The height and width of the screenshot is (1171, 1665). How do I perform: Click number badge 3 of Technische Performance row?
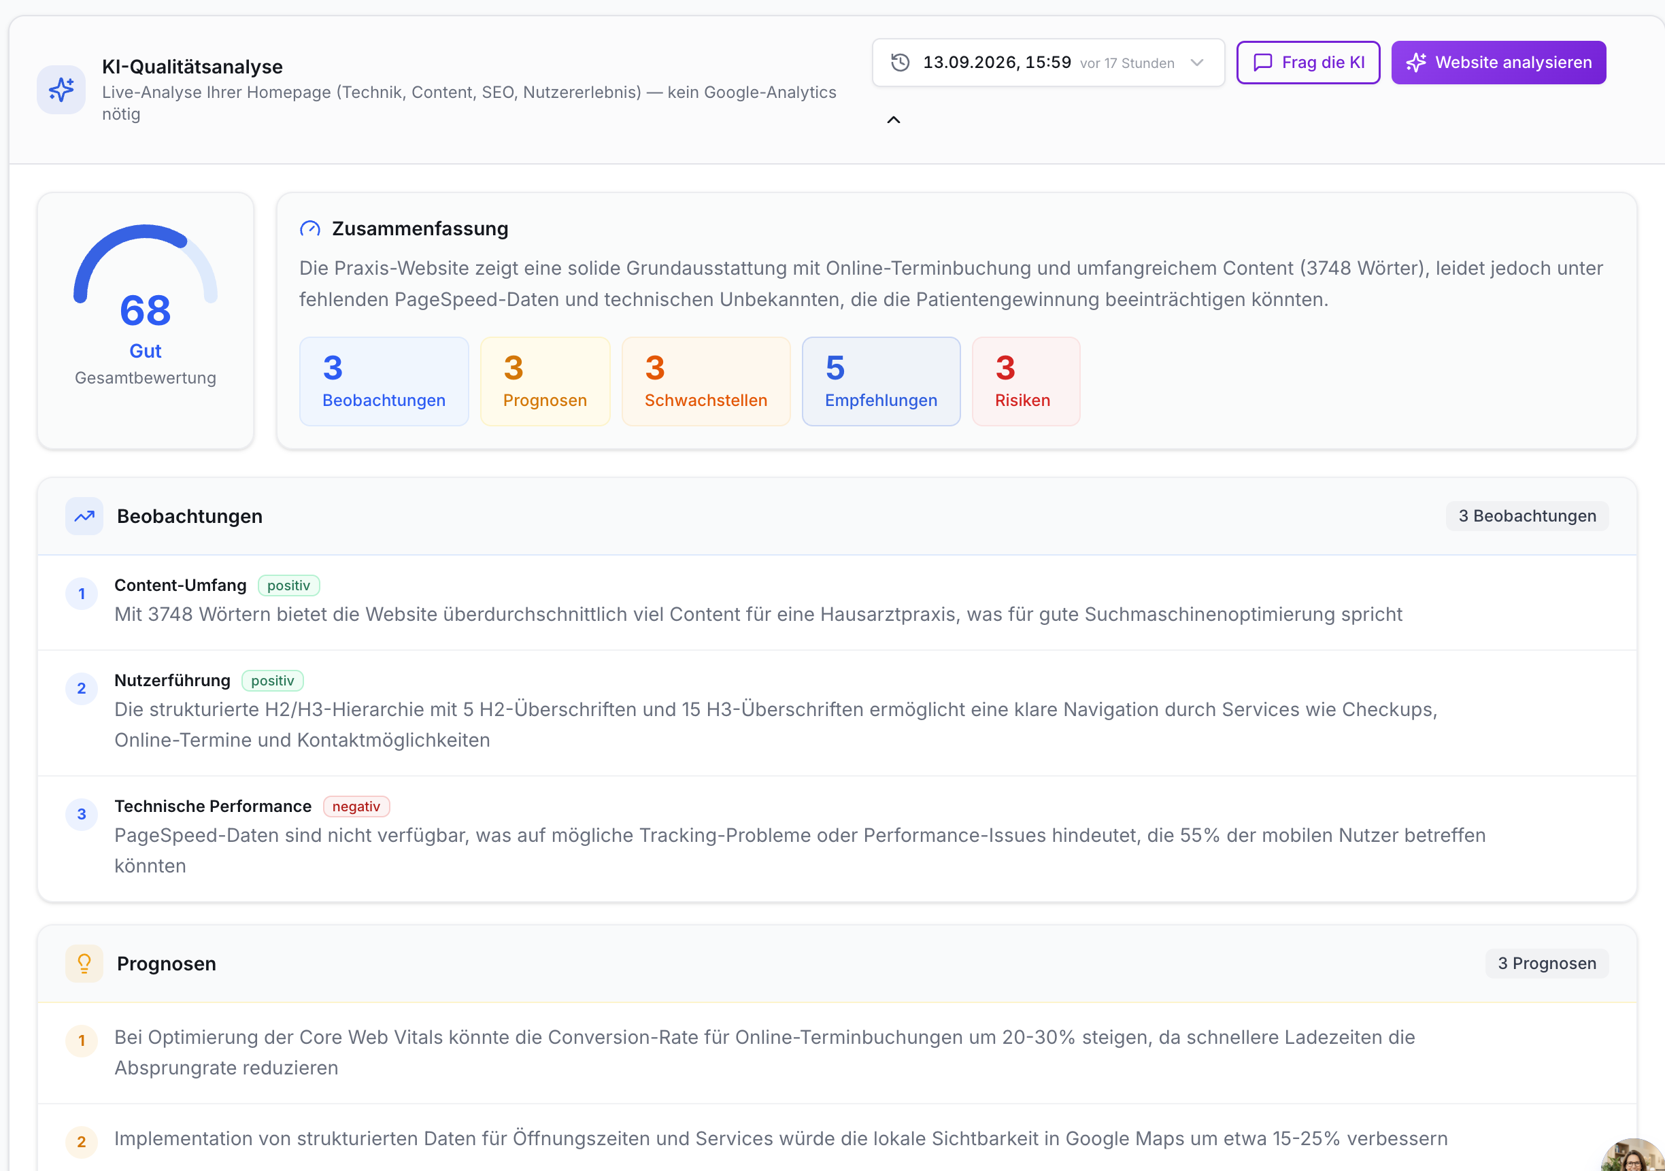click(x=81, y=814)
